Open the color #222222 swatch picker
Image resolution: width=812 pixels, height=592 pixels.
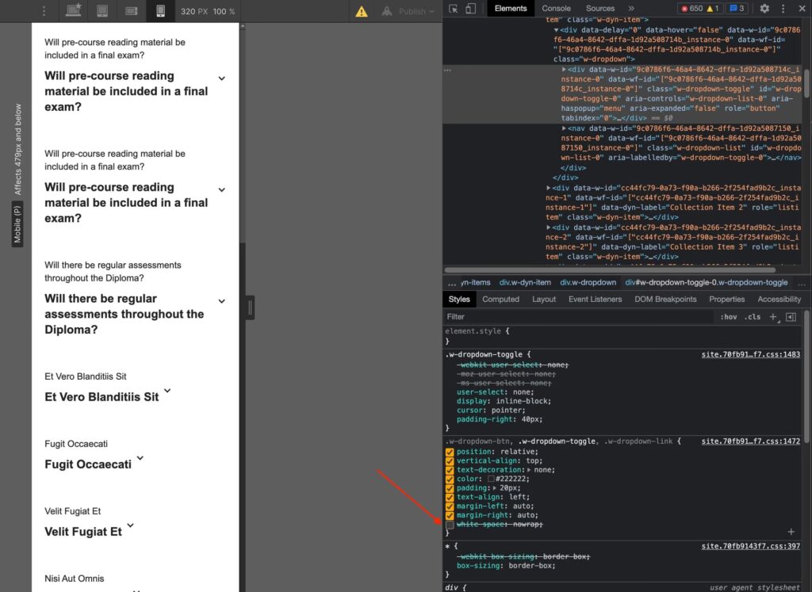coord(491,479)
